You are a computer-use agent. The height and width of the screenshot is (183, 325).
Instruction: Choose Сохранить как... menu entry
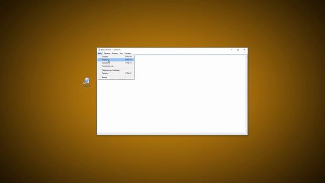point(116,66)
